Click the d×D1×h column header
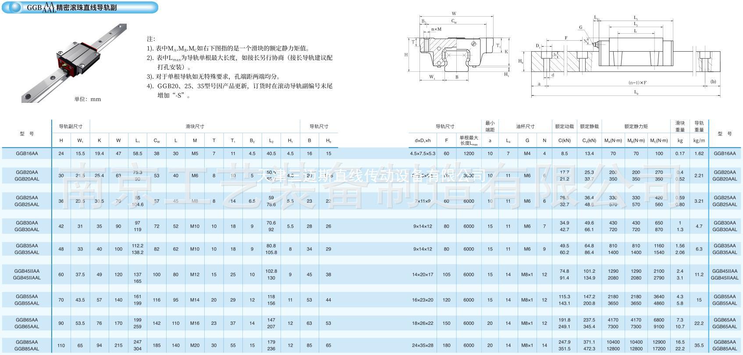 coord(423,141)
